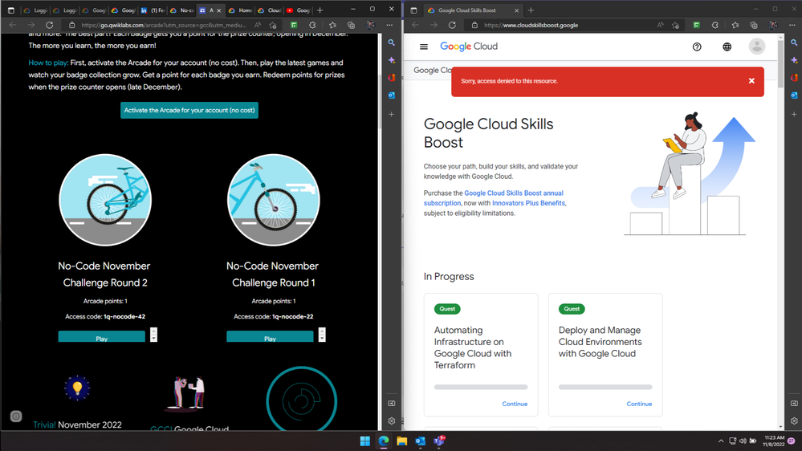The height and width of the screenshot is (451, 802).
Task: Add sidebar app with plus in left window
Action: click(391, 114)
